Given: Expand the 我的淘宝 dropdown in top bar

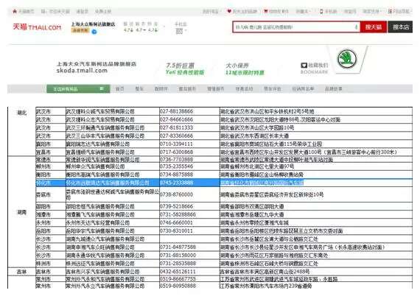Looking at the screenshot, I should click(x=211, y=11).
